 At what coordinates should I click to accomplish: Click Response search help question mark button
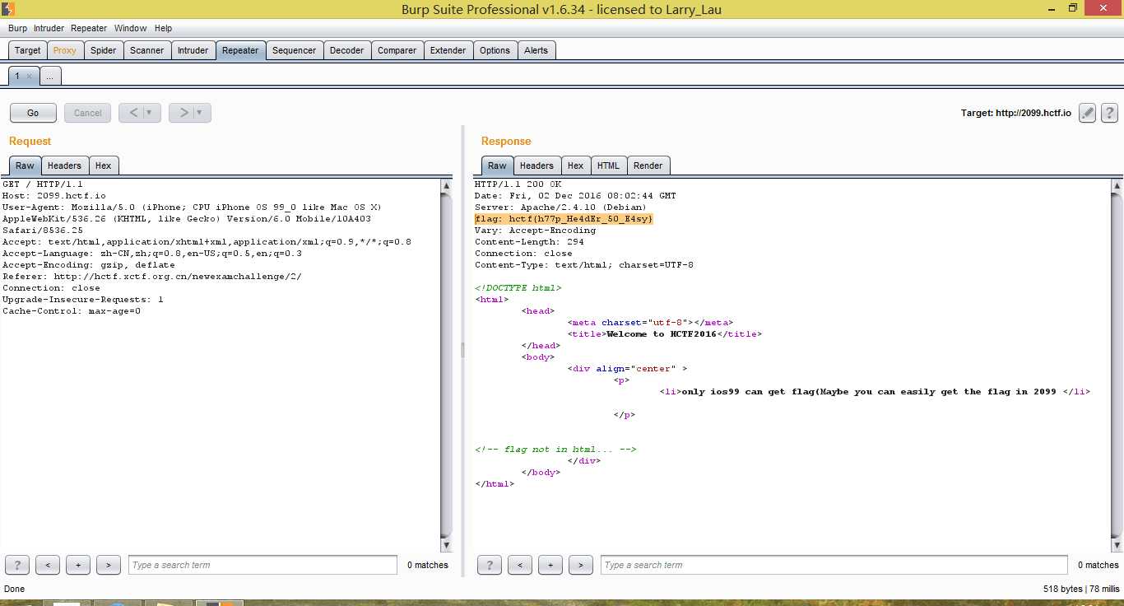490,565
